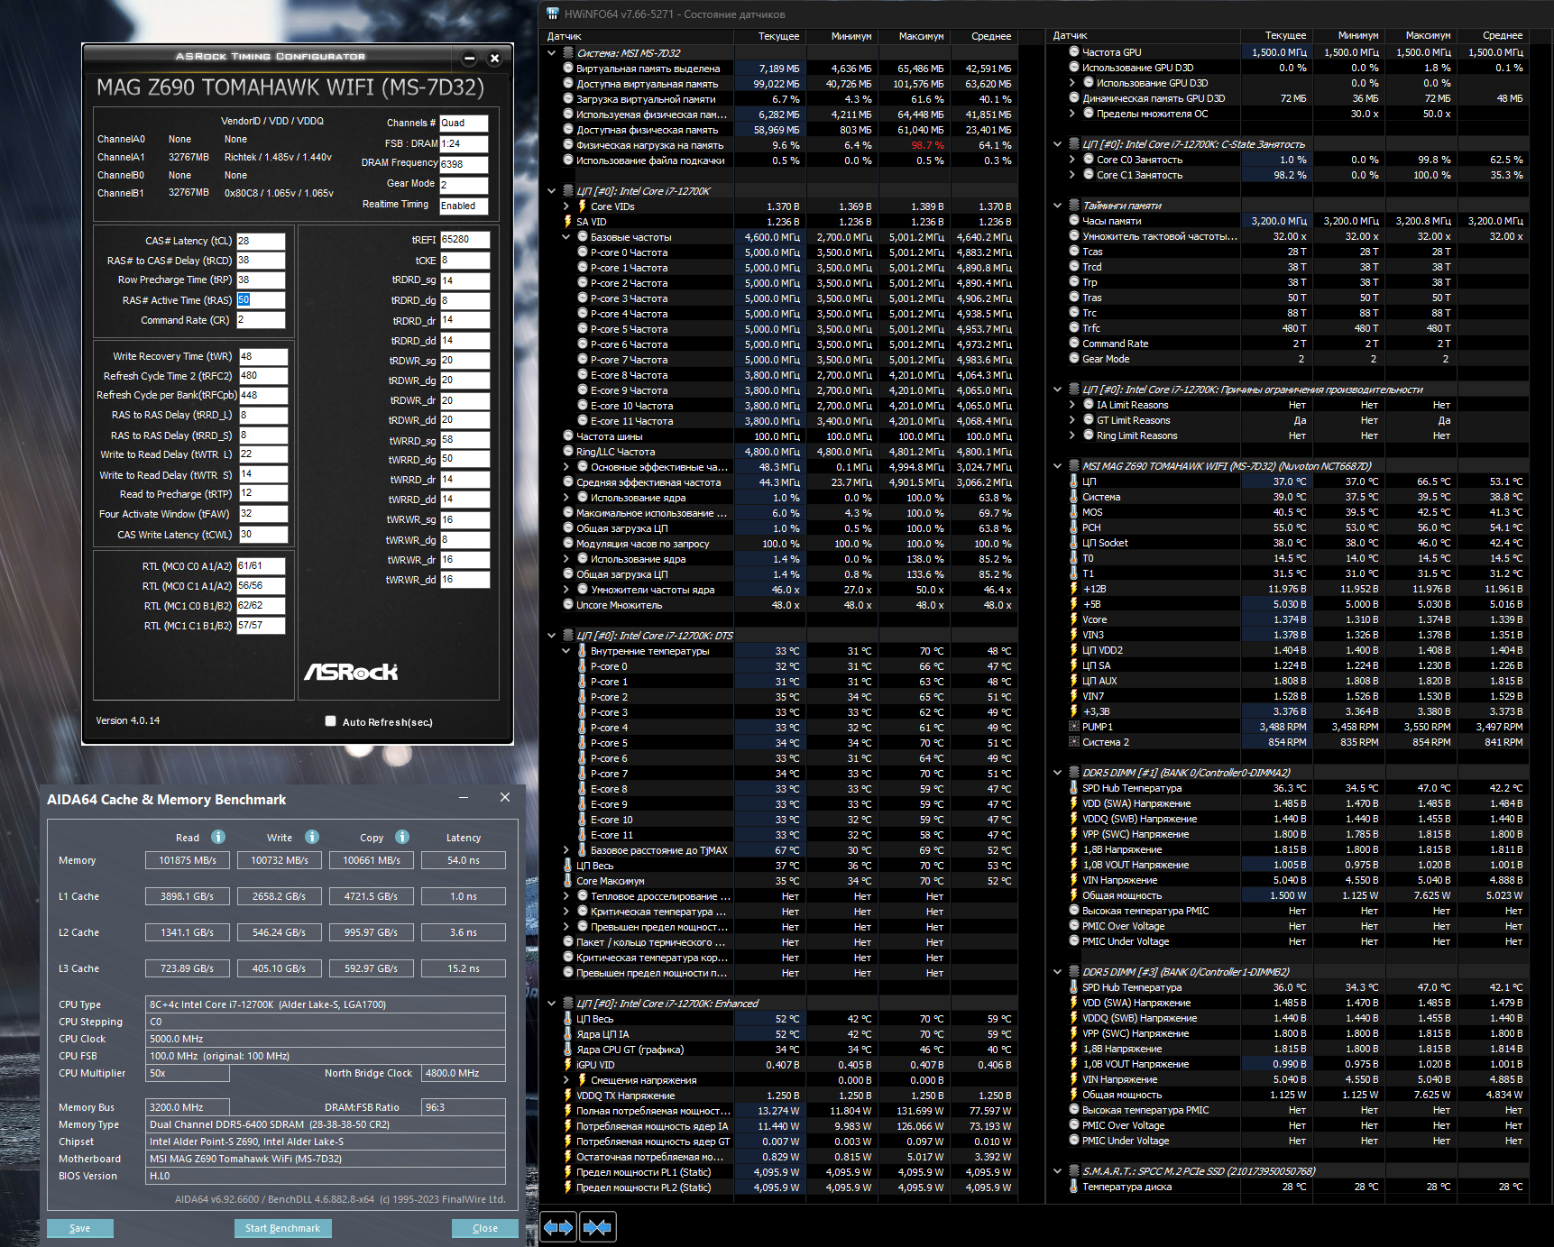Click the Система 2 fan icon

[1074, 742]
